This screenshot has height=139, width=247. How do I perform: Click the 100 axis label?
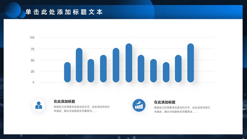pos(32,37)
